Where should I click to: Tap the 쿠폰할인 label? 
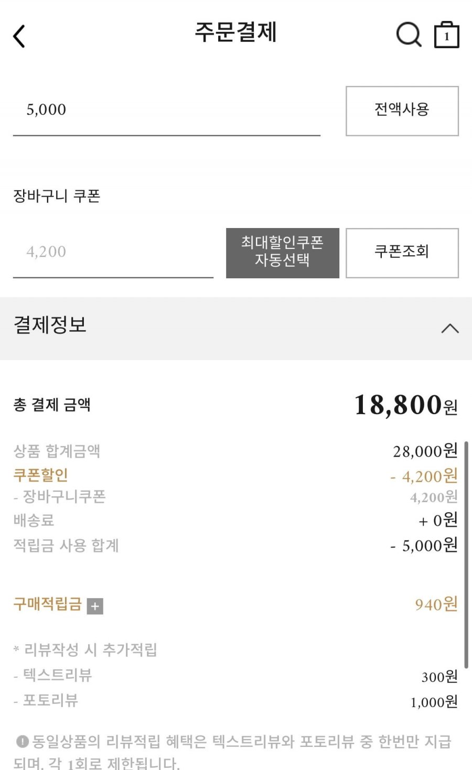tap(40, 475)
